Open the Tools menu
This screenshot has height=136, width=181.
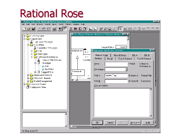[61, 24]
